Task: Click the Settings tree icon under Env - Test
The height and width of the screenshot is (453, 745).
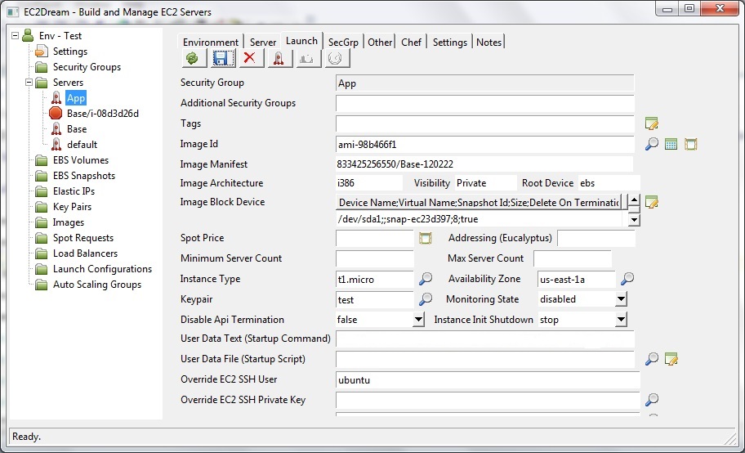Action: [42, 51]
